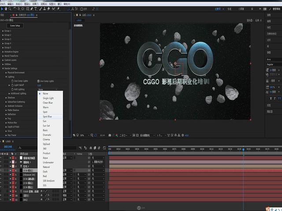Select the Rotation tool
Image resolution: width=282 pixels, height=211 pixels.
click(x=15, y=9)
